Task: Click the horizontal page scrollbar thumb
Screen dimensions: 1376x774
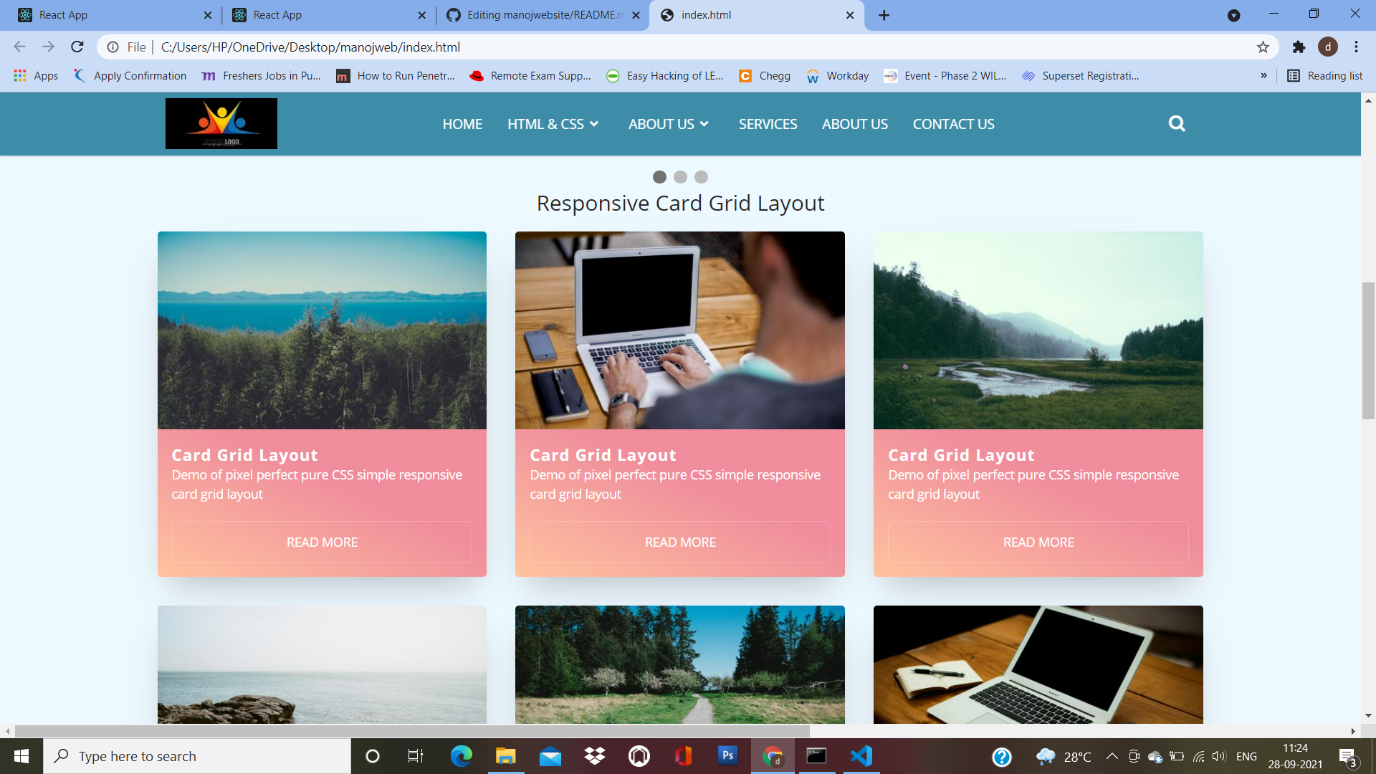Action: (x=412, y=732)
